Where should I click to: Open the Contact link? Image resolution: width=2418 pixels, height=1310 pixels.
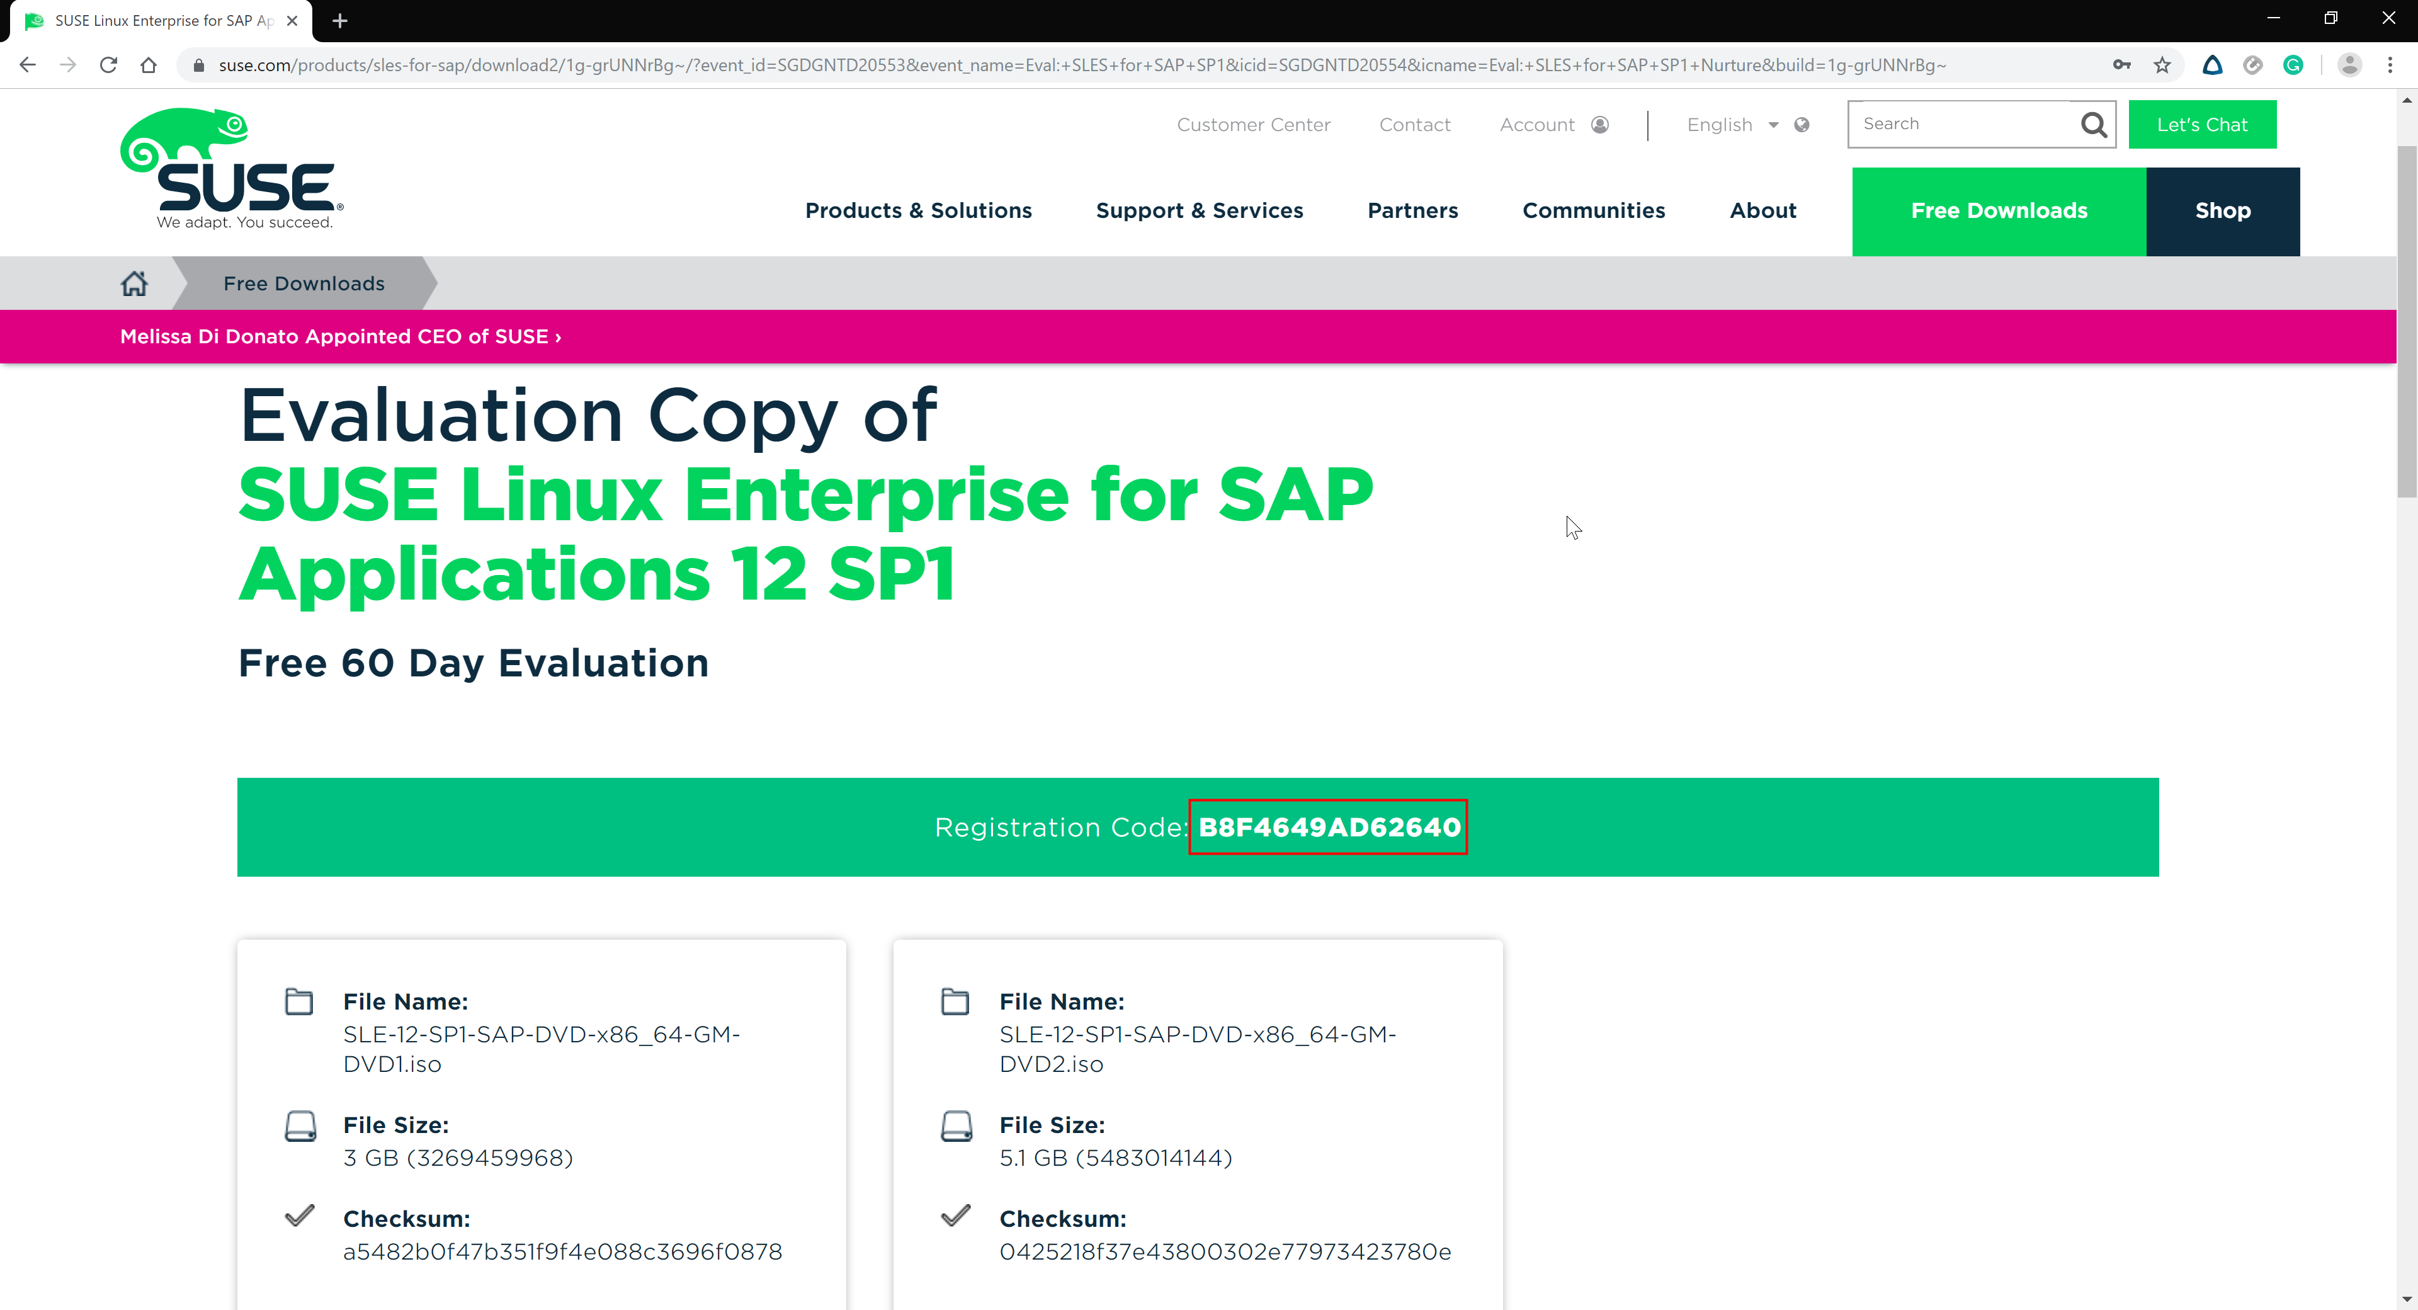pyautogui.click(x=1414, y=125)
